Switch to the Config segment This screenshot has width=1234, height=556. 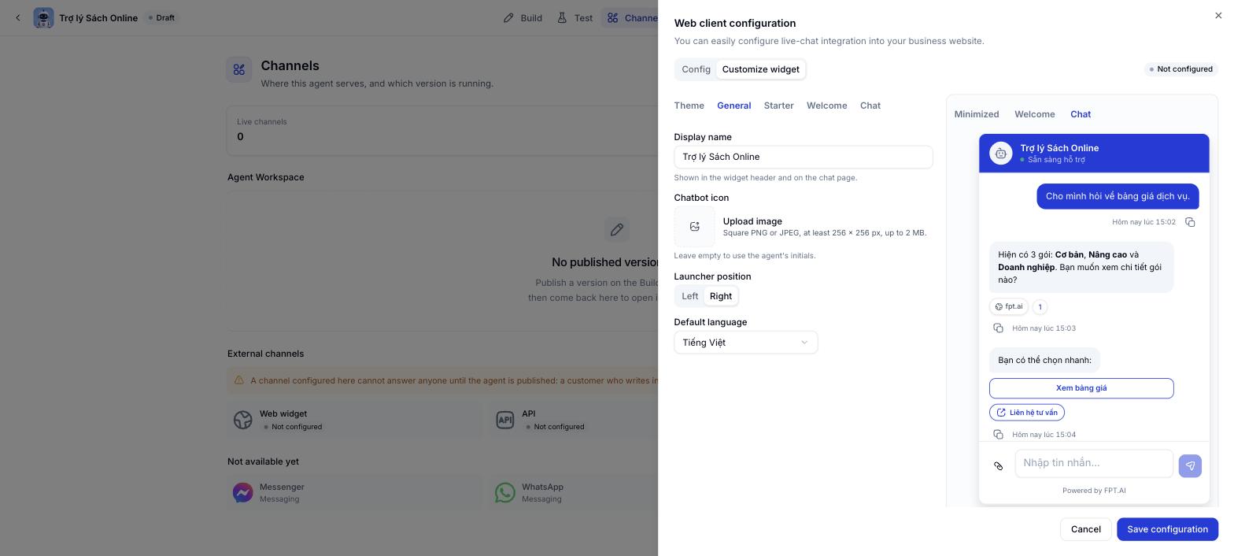[696, 69]
